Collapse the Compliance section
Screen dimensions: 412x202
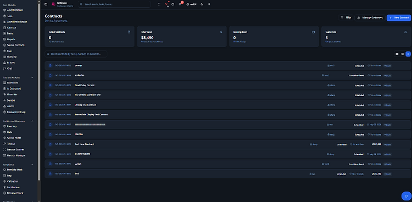click(32, 165)
